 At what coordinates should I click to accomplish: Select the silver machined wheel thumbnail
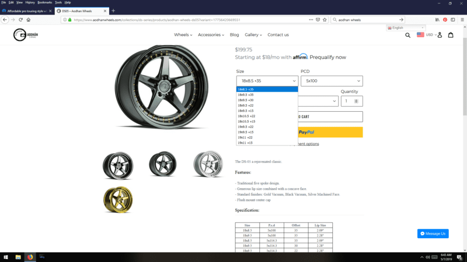click(208, 164)
